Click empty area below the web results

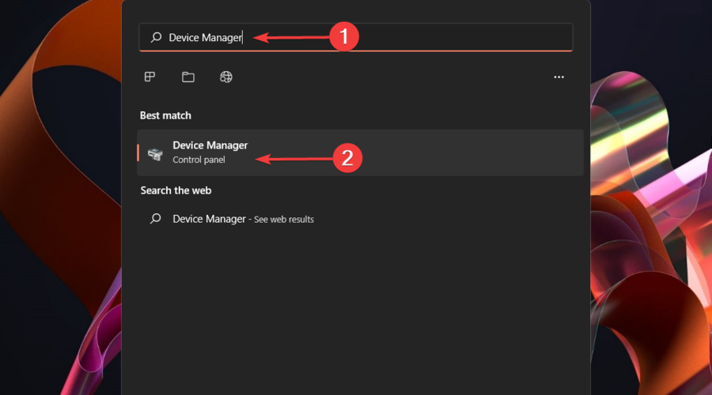coord(356,316)
